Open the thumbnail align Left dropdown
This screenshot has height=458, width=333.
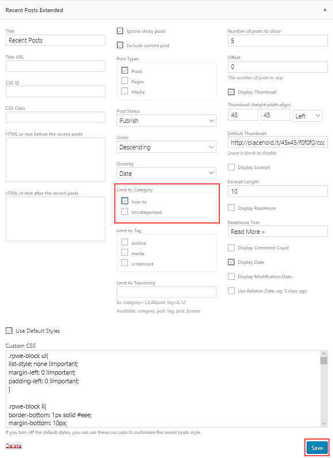pos(308,116)
